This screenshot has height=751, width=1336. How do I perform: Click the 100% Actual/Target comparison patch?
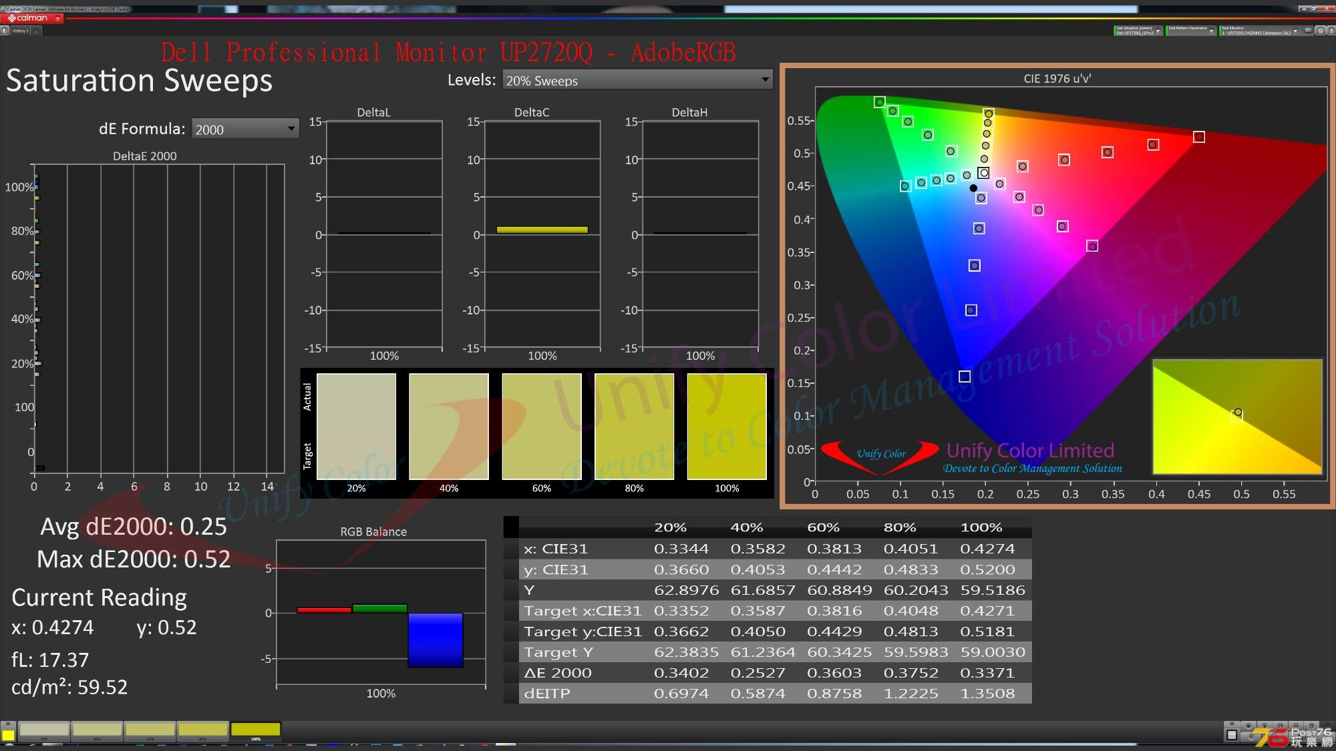[727, 427]
